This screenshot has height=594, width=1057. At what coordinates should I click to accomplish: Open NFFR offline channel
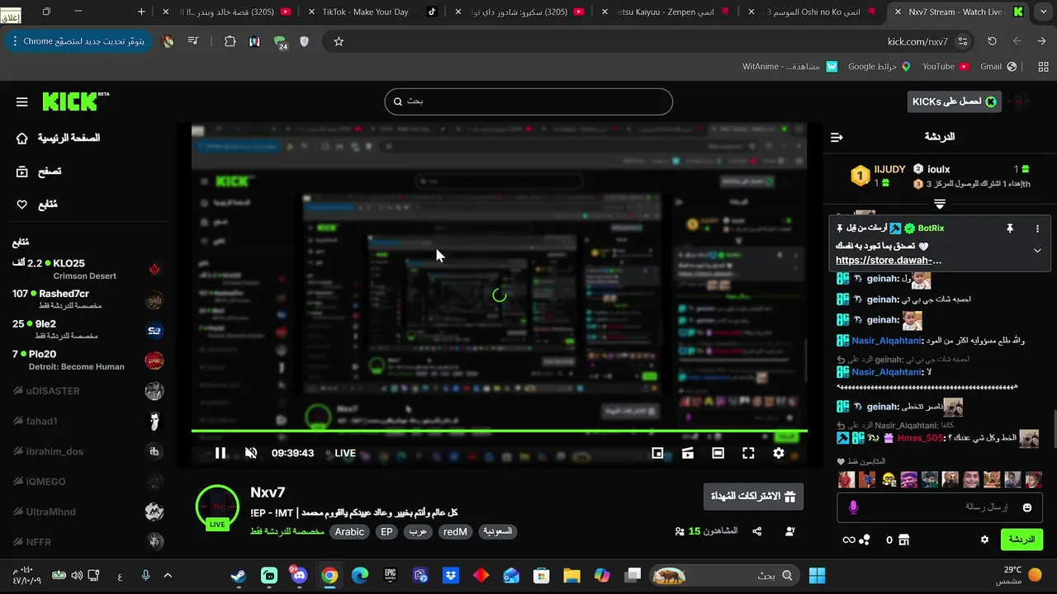coord(87,542)
